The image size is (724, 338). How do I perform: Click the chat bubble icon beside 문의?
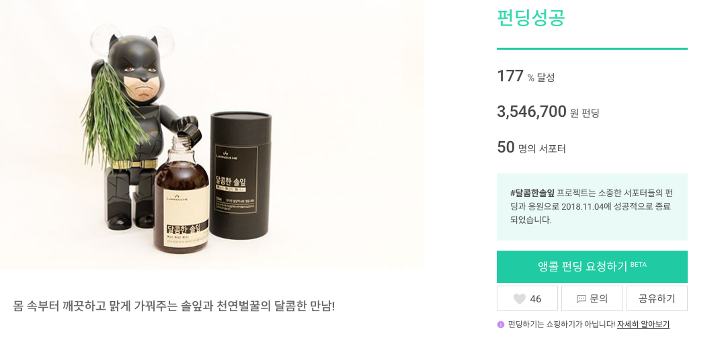coord(581,299)
